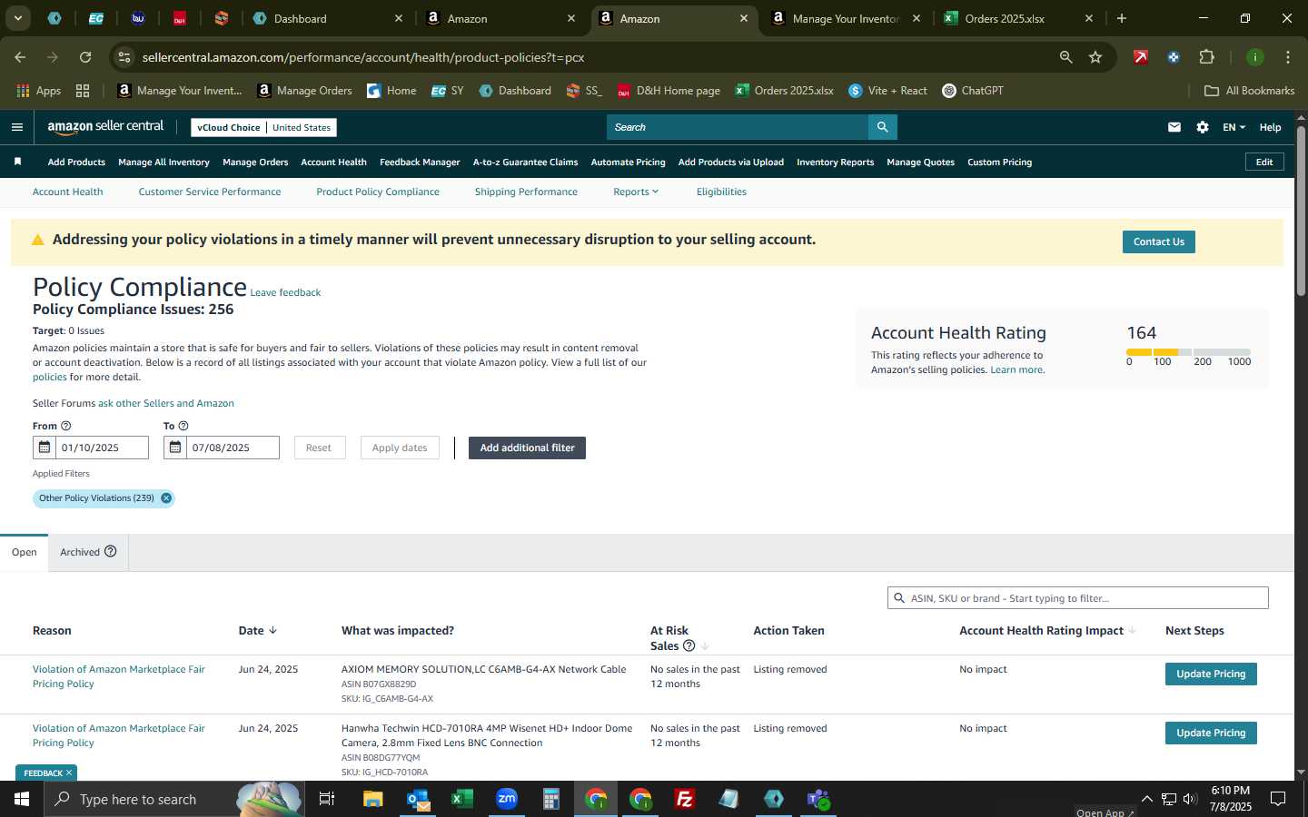Open the Chrome extensions puzzle icon
Image resolution: width=1308 pixels, height=817 pixels.
[1206, 57]
